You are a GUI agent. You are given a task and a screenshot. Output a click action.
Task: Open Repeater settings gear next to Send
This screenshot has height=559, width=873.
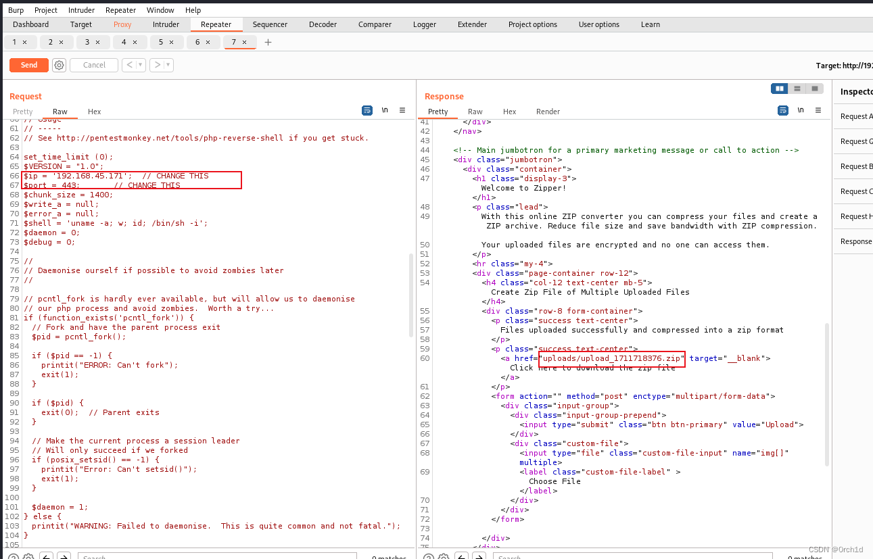tap(60, 65)
